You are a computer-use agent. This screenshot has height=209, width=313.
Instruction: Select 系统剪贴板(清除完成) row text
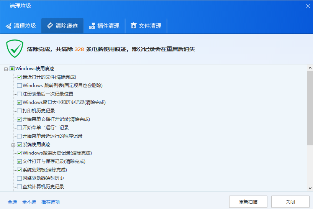click(x=45, y=170)
